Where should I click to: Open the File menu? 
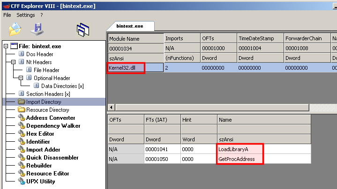pyautogui.click(x=7, y=15)
